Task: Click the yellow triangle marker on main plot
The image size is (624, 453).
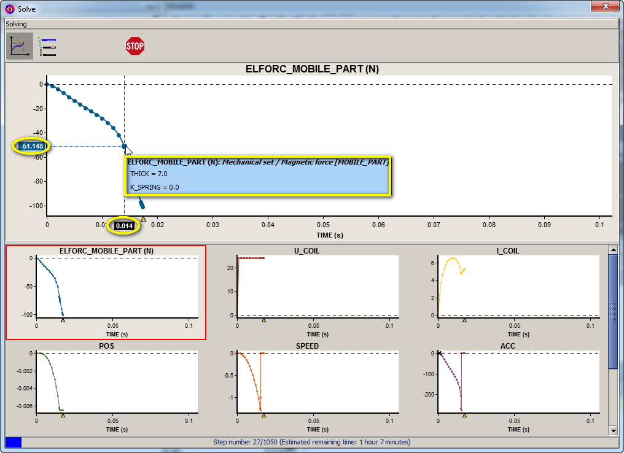Action: pyautogui.click(x=143, y=219)
